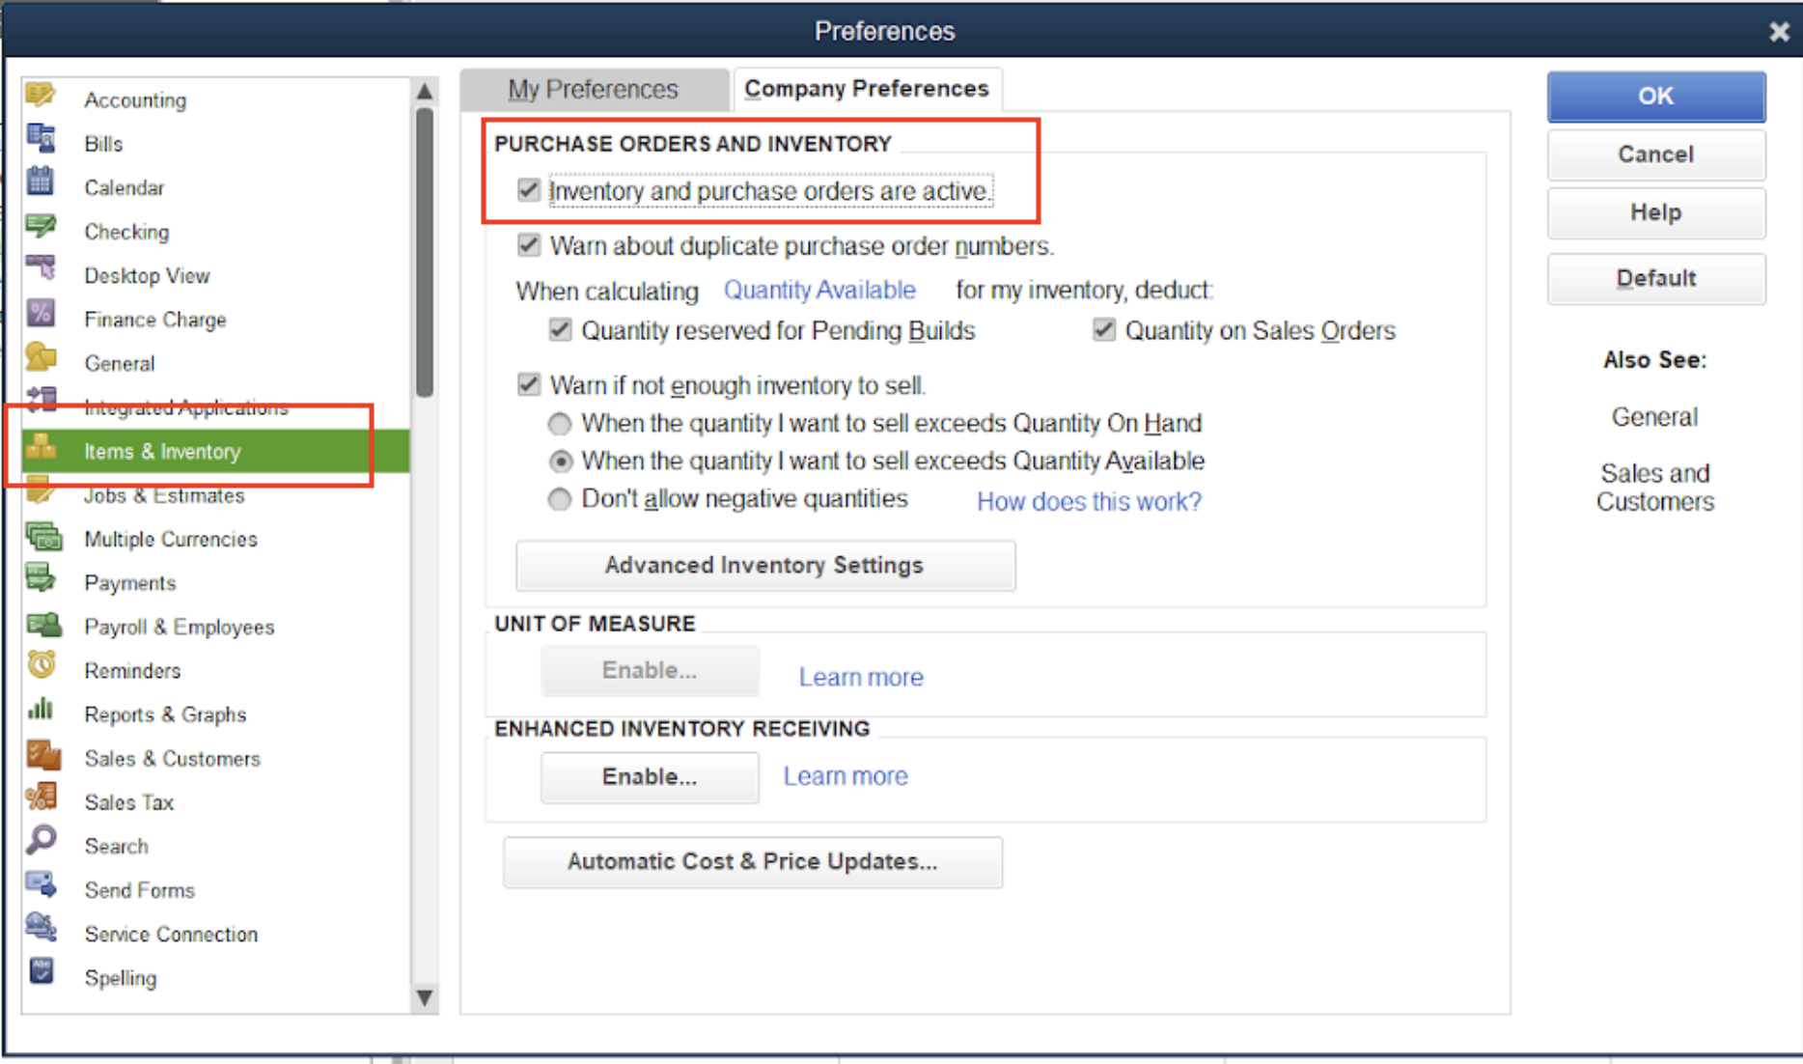Select Don't allow negative quantities option
The width and height of the screenshot is (1803, 1064).
(560, 499)
